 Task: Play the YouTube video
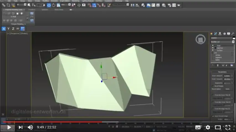pyautogui.click(x=9, y=127)
